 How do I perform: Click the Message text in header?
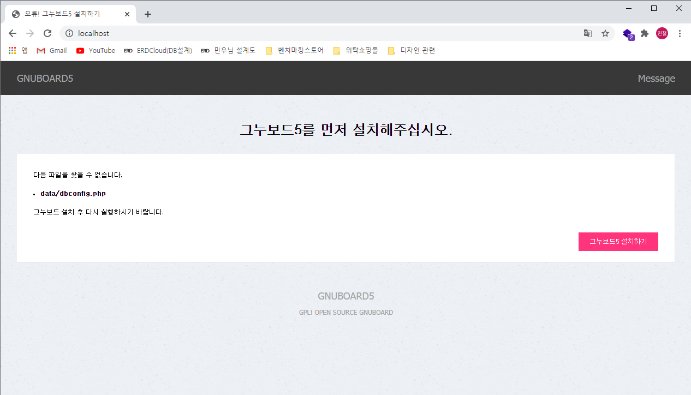point(657,79)
